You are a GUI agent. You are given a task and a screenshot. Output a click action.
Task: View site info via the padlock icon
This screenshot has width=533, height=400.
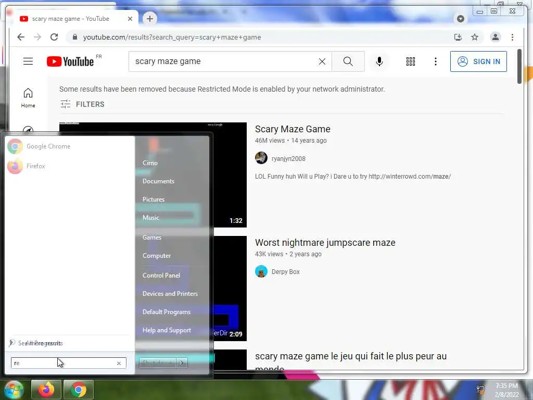75,37
